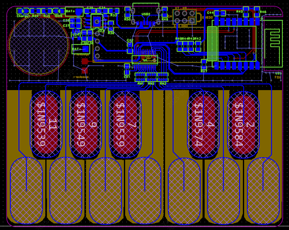Select the 100% LED component
The width and height of the screenshot is (289, 230).
click(x=58, y=11)
